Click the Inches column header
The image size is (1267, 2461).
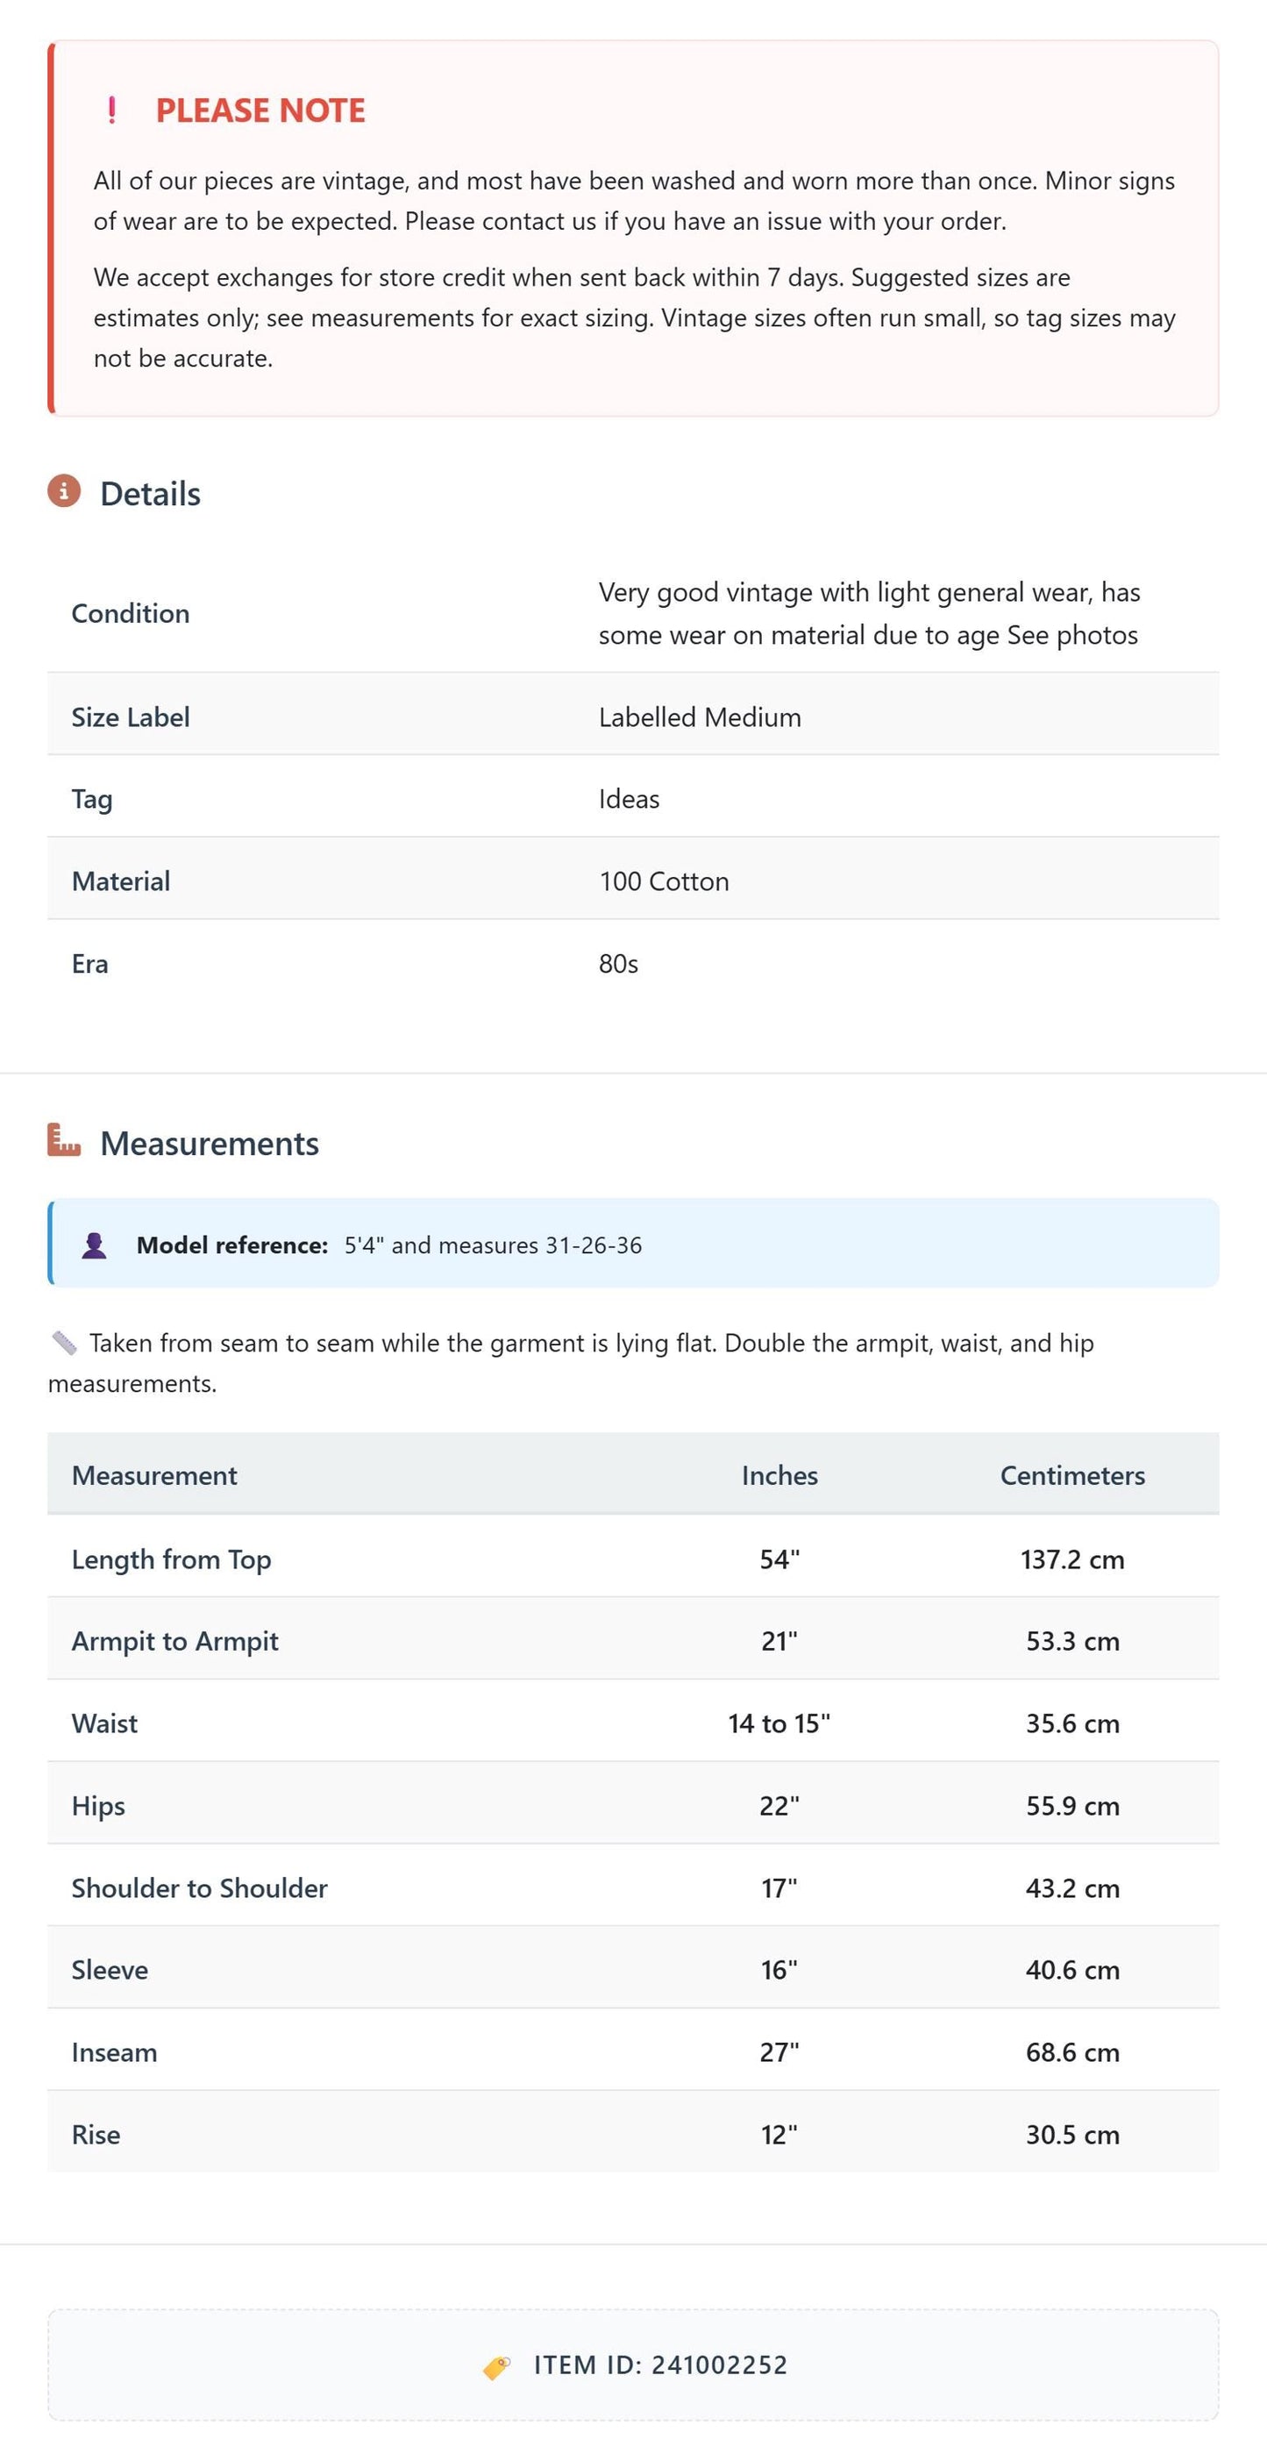(779, 1475)
